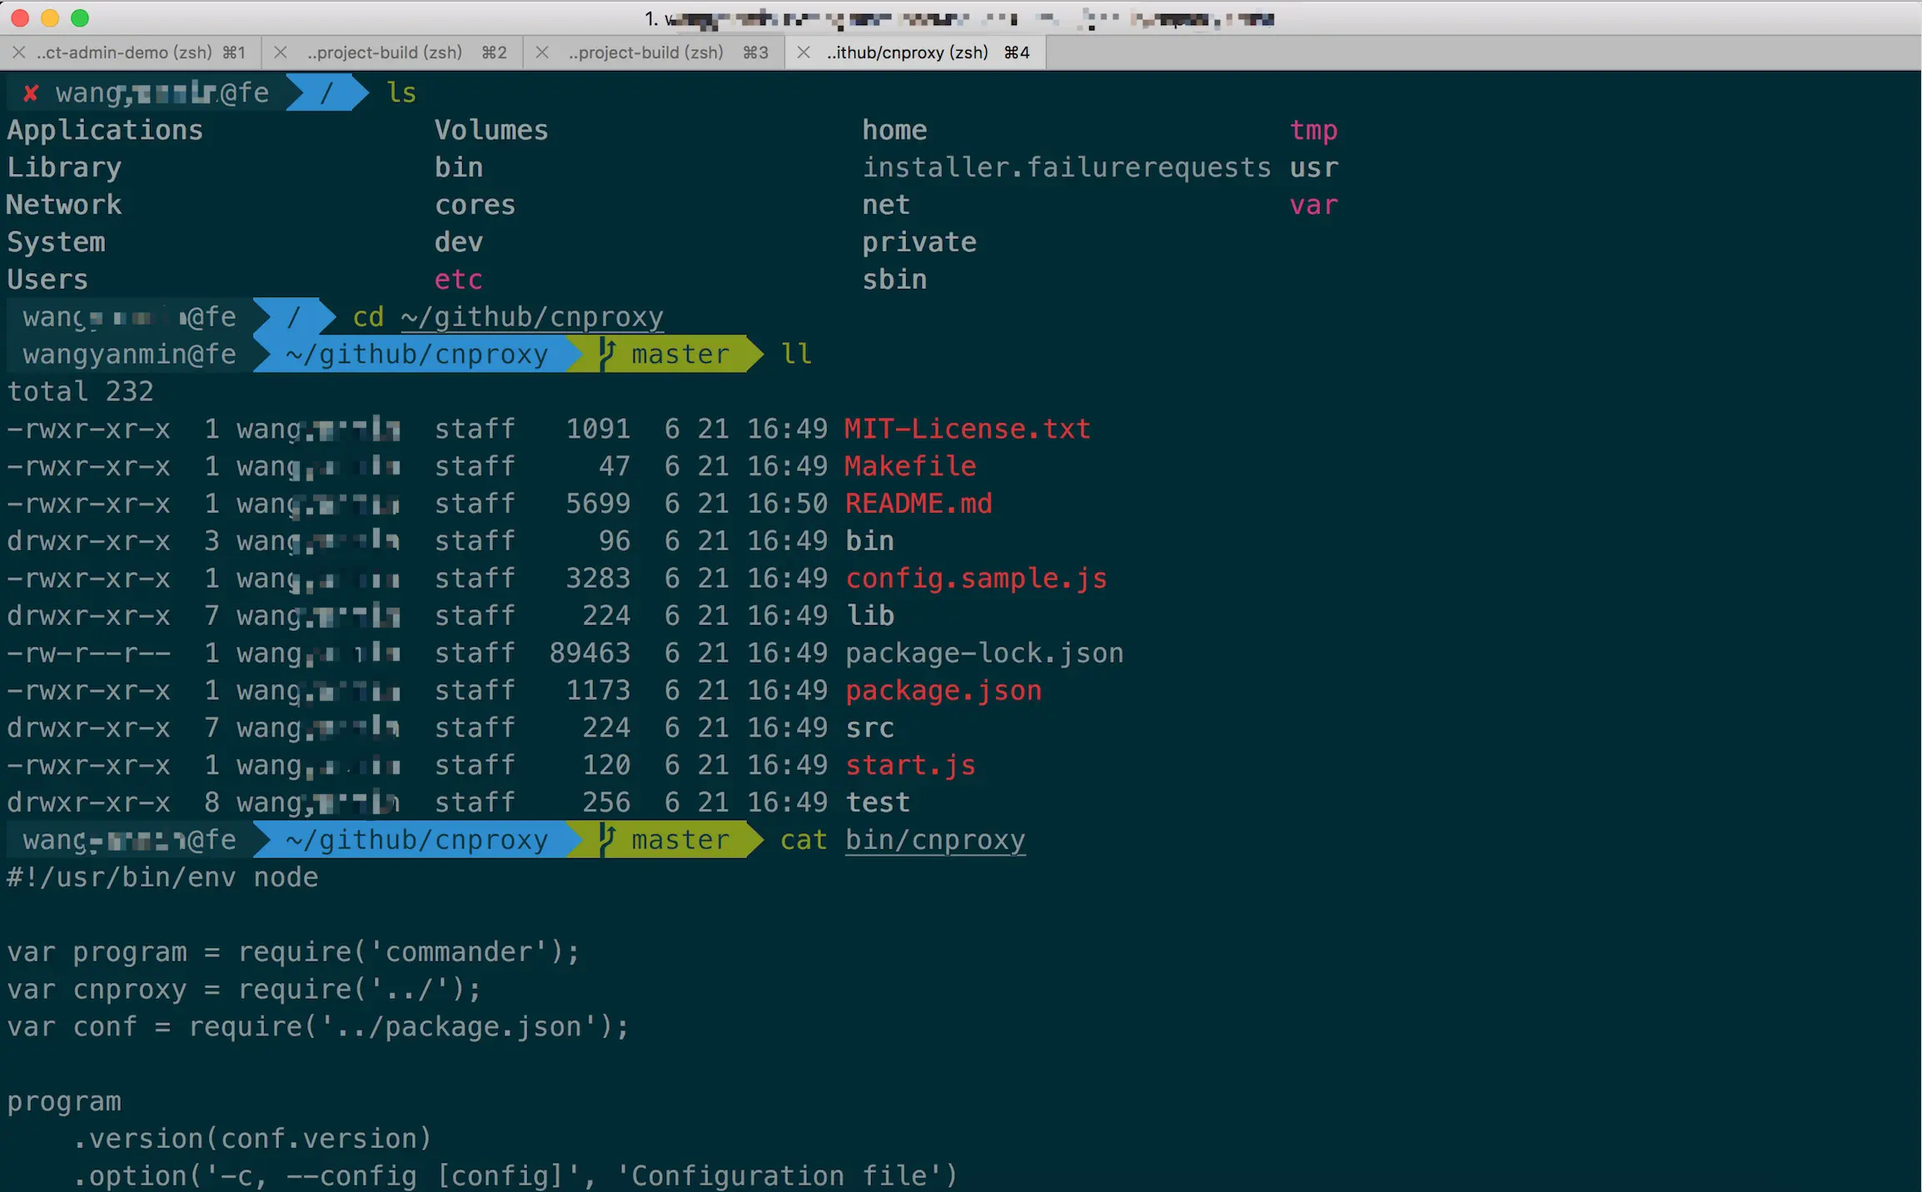
Task: Click the underlined bin/cnproxy path
Action: click(x=934, y=840)
